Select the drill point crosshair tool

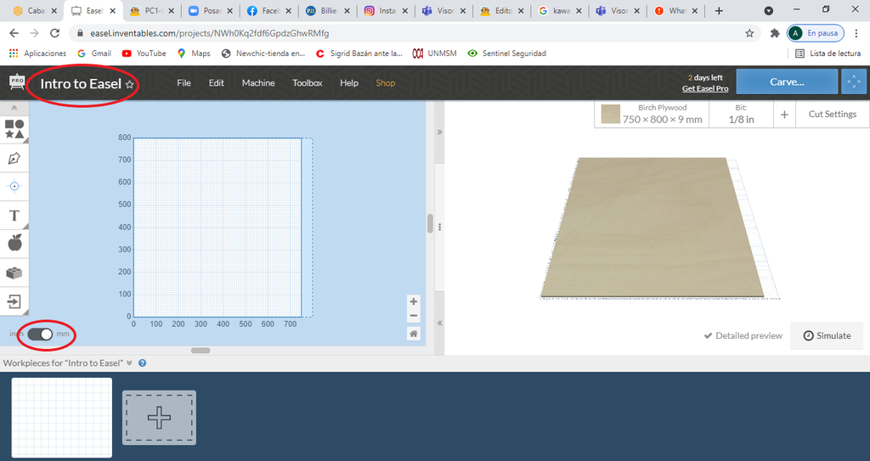14,187
